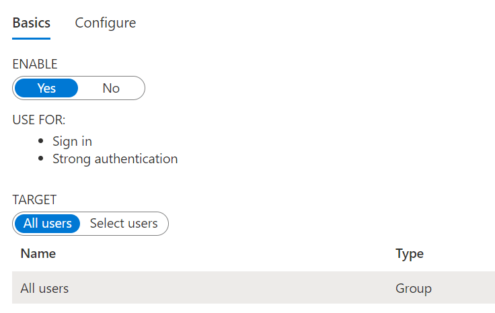Click the blue underline beneath Basics
495x313 pixels.
pyautogui.click(x=31, y=38)
